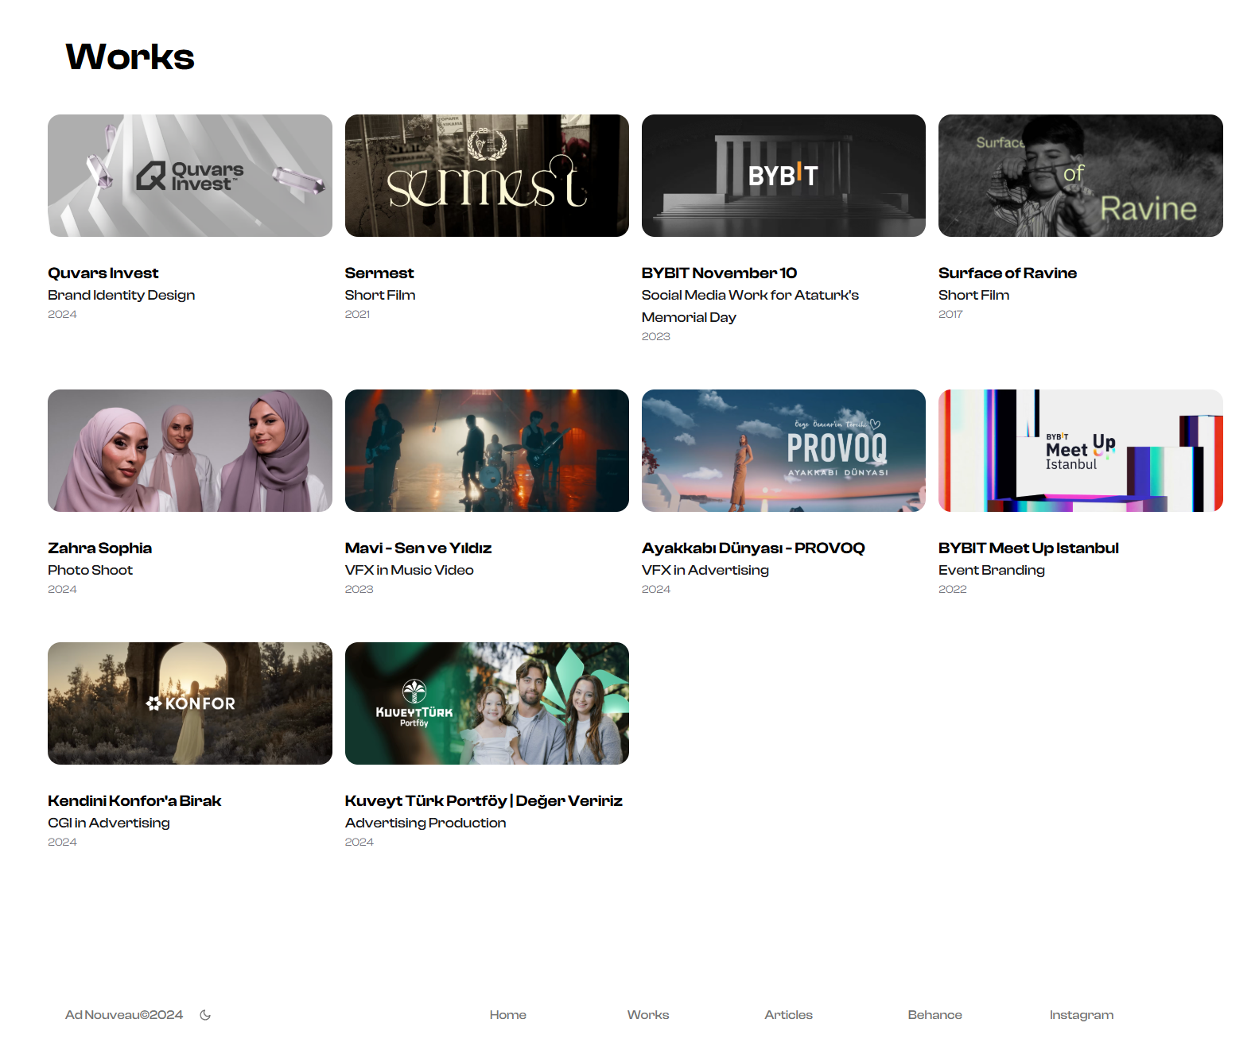Viewport: 1255px width, 1050px height.
Task: Open the Sermest short film thumbnail
Action: pyautogui.click(x=487, y=176)
